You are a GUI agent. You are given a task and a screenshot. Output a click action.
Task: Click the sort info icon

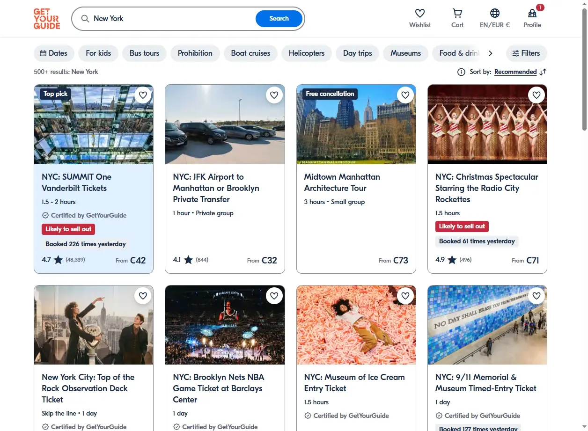[461, 72]
